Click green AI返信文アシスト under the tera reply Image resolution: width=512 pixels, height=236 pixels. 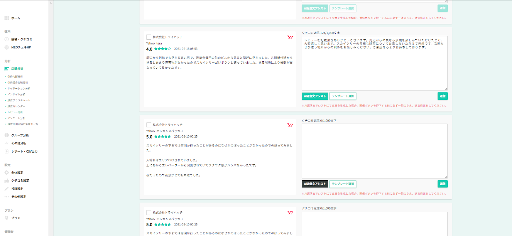(x=315, y=96)
